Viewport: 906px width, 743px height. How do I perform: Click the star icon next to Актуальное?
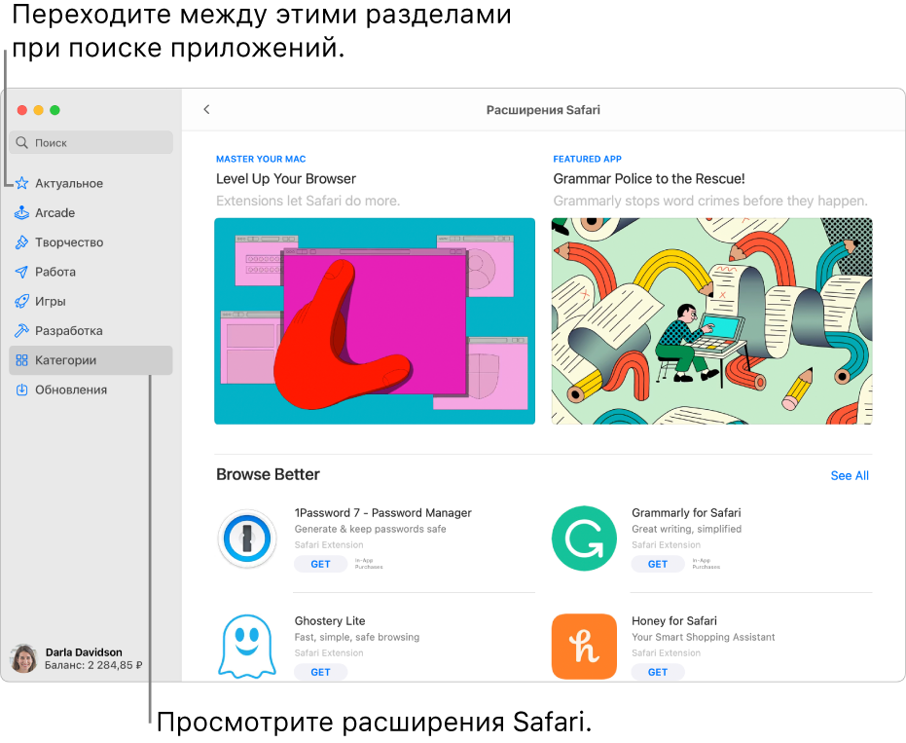point(22,183)
